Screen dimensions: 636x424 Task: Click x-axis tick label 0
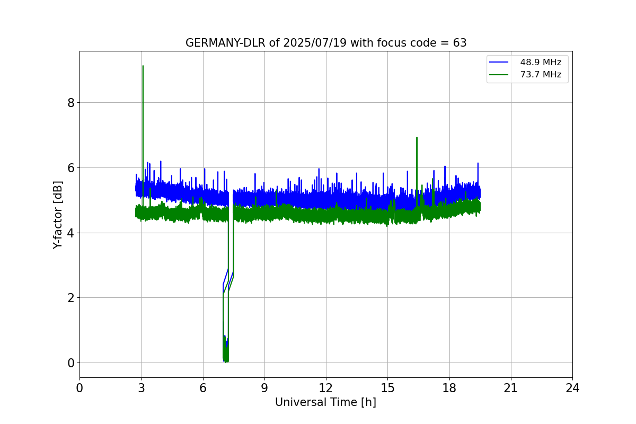click(79, 388)
